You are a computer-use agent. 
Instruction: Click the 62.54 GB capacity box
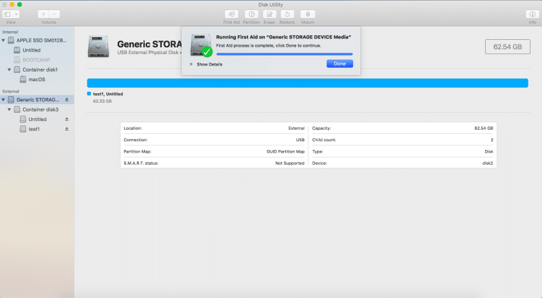507,47
